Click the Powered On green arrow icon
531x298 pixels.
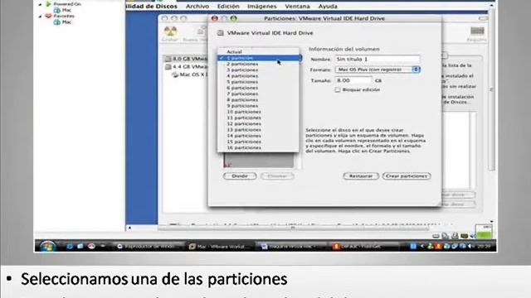(48, 4)
